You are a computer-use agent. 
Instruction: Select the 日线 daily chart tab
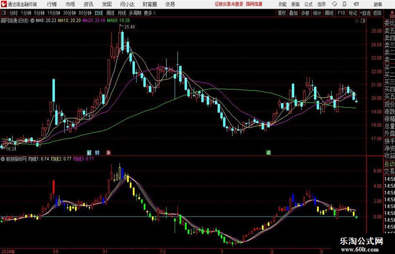click(x=99, y=13)
